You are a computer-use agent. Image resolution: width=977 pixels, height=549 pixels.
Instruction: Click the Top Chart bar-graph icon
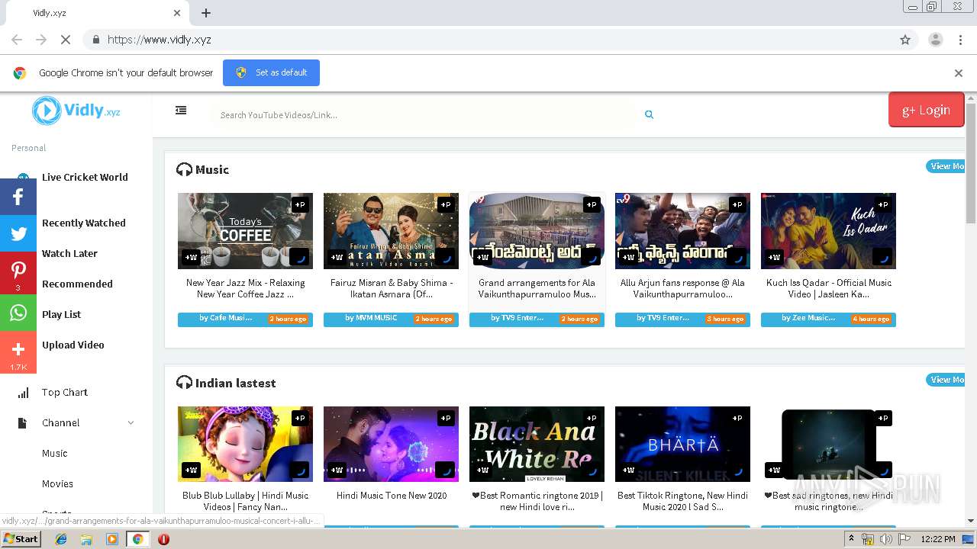23,393
